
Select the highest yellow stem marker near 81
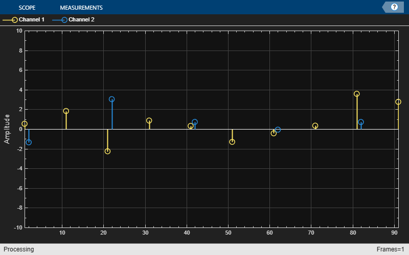(357, 94)
